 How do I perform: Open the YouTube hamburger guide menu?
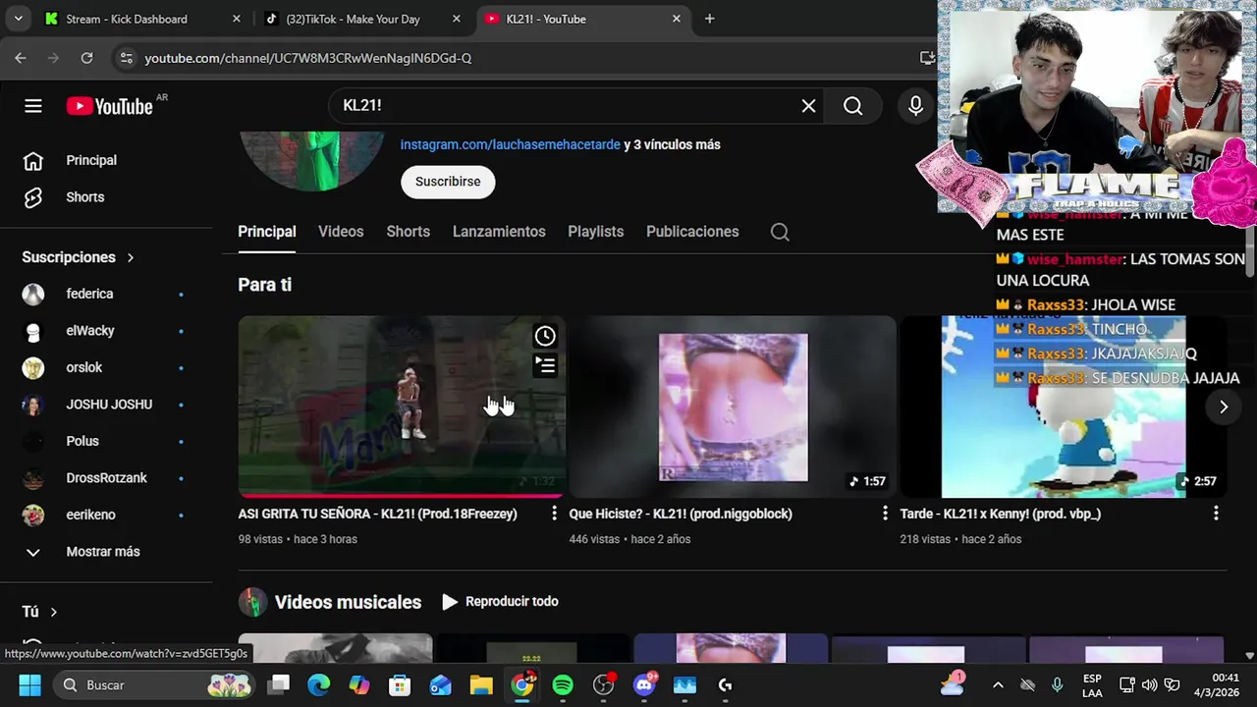(33, 106)
